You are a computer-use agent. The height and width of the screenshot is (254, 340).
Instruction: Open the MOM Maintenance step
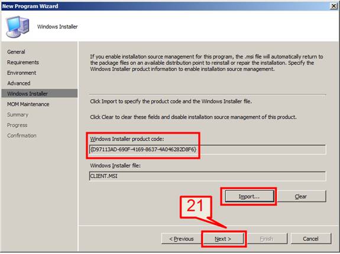click(x=28, y=104)
